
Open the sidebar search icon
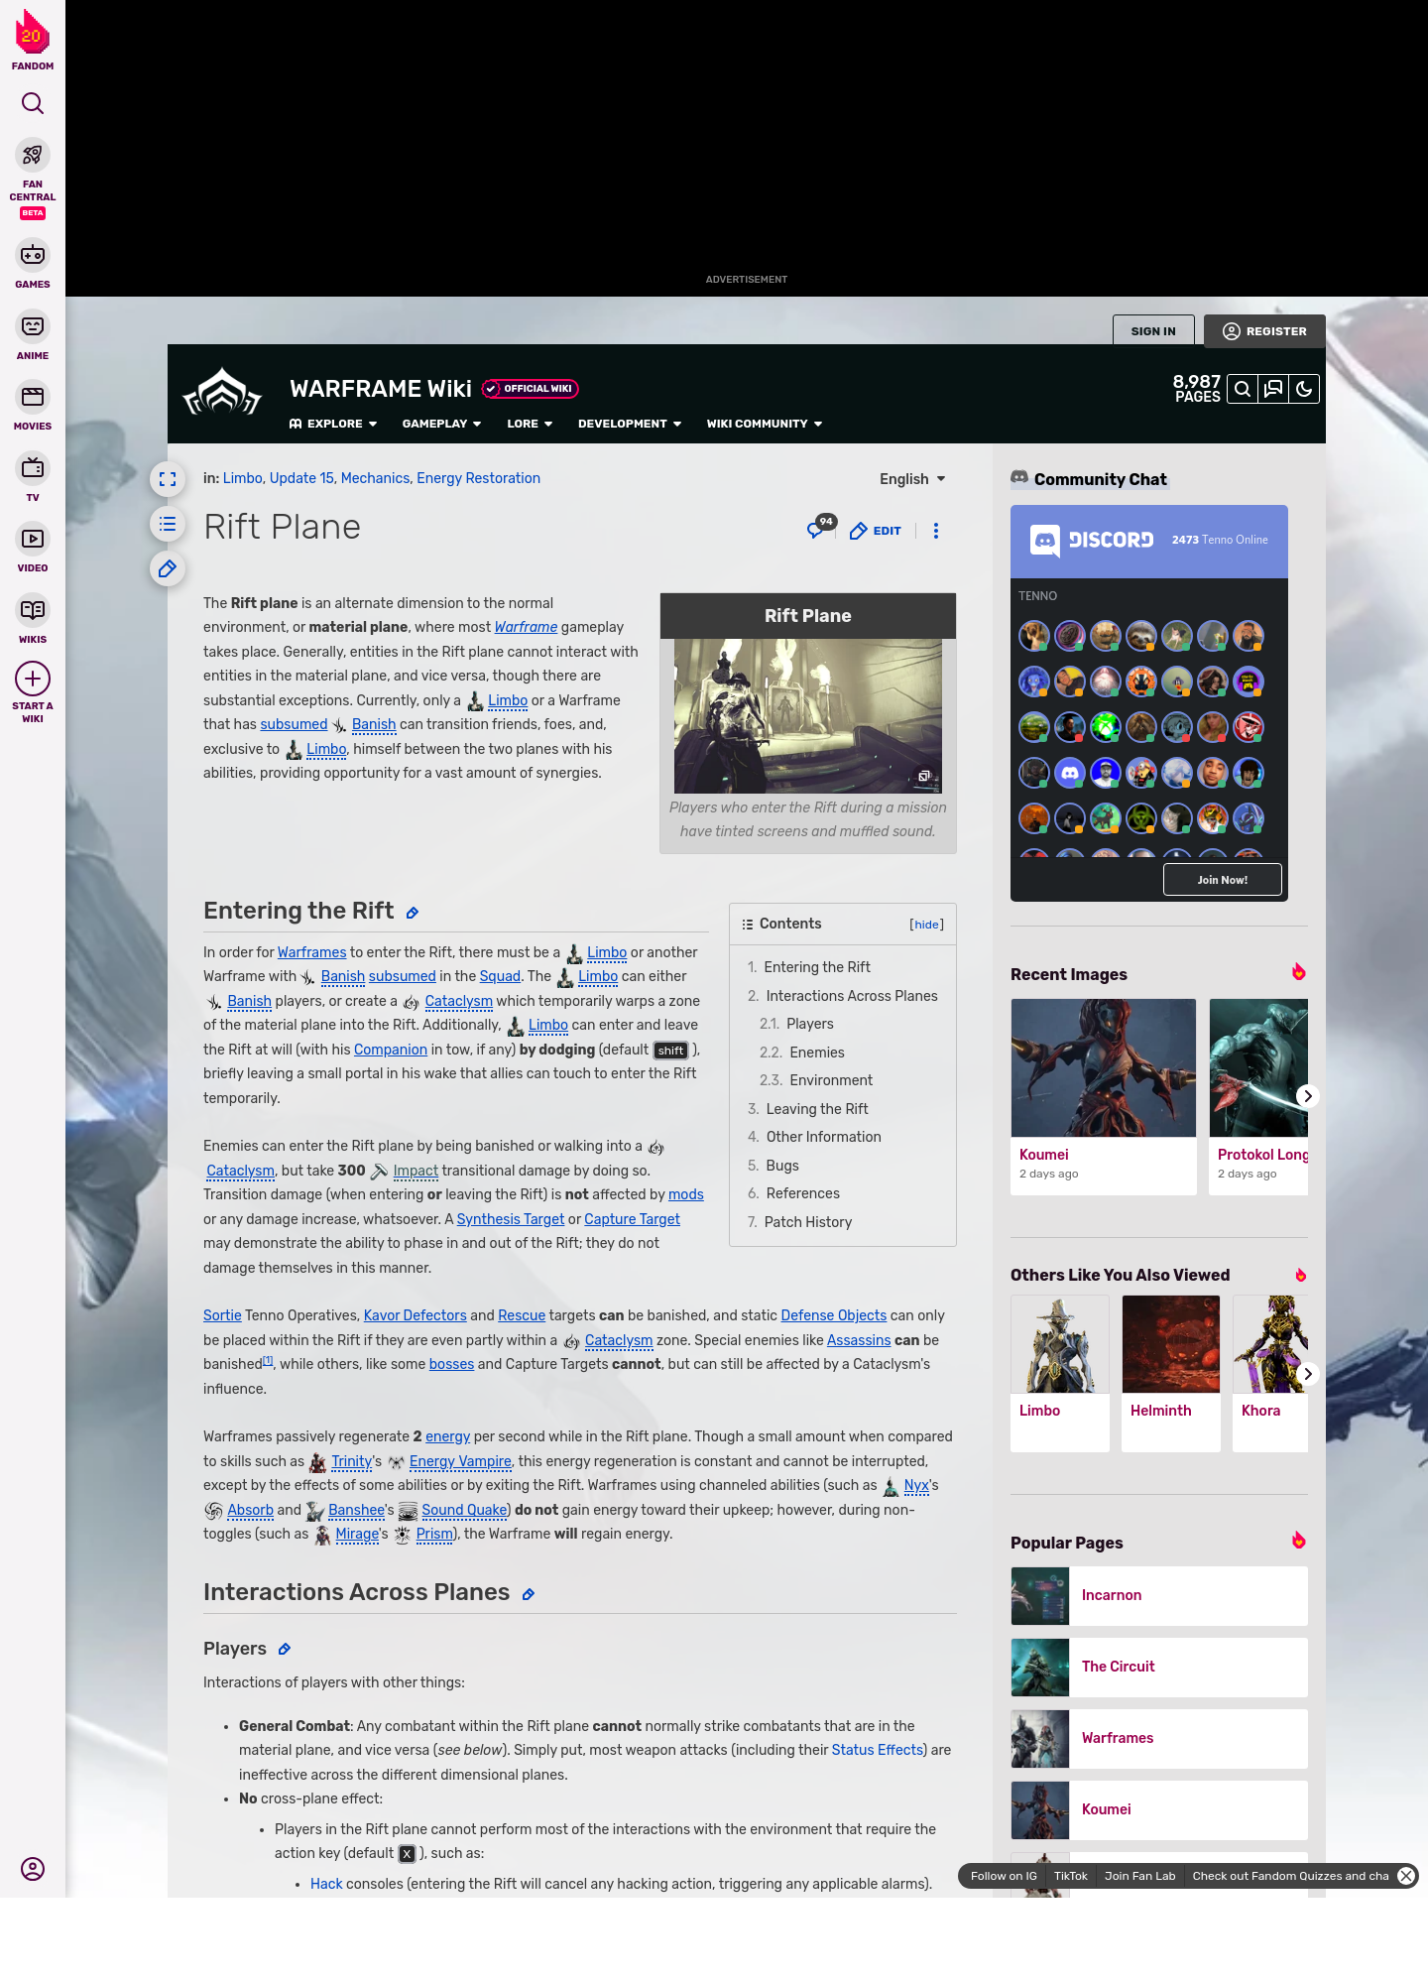point(33,103)
